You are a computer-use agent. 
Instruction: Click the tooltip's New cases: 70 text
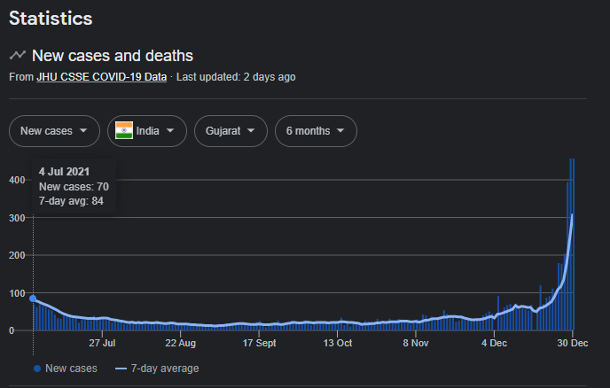coord(74,187)
